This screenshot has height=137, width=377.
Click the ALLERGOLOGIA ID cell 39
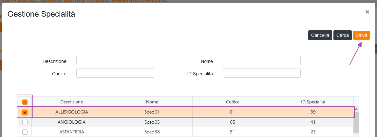coord(313,112)
